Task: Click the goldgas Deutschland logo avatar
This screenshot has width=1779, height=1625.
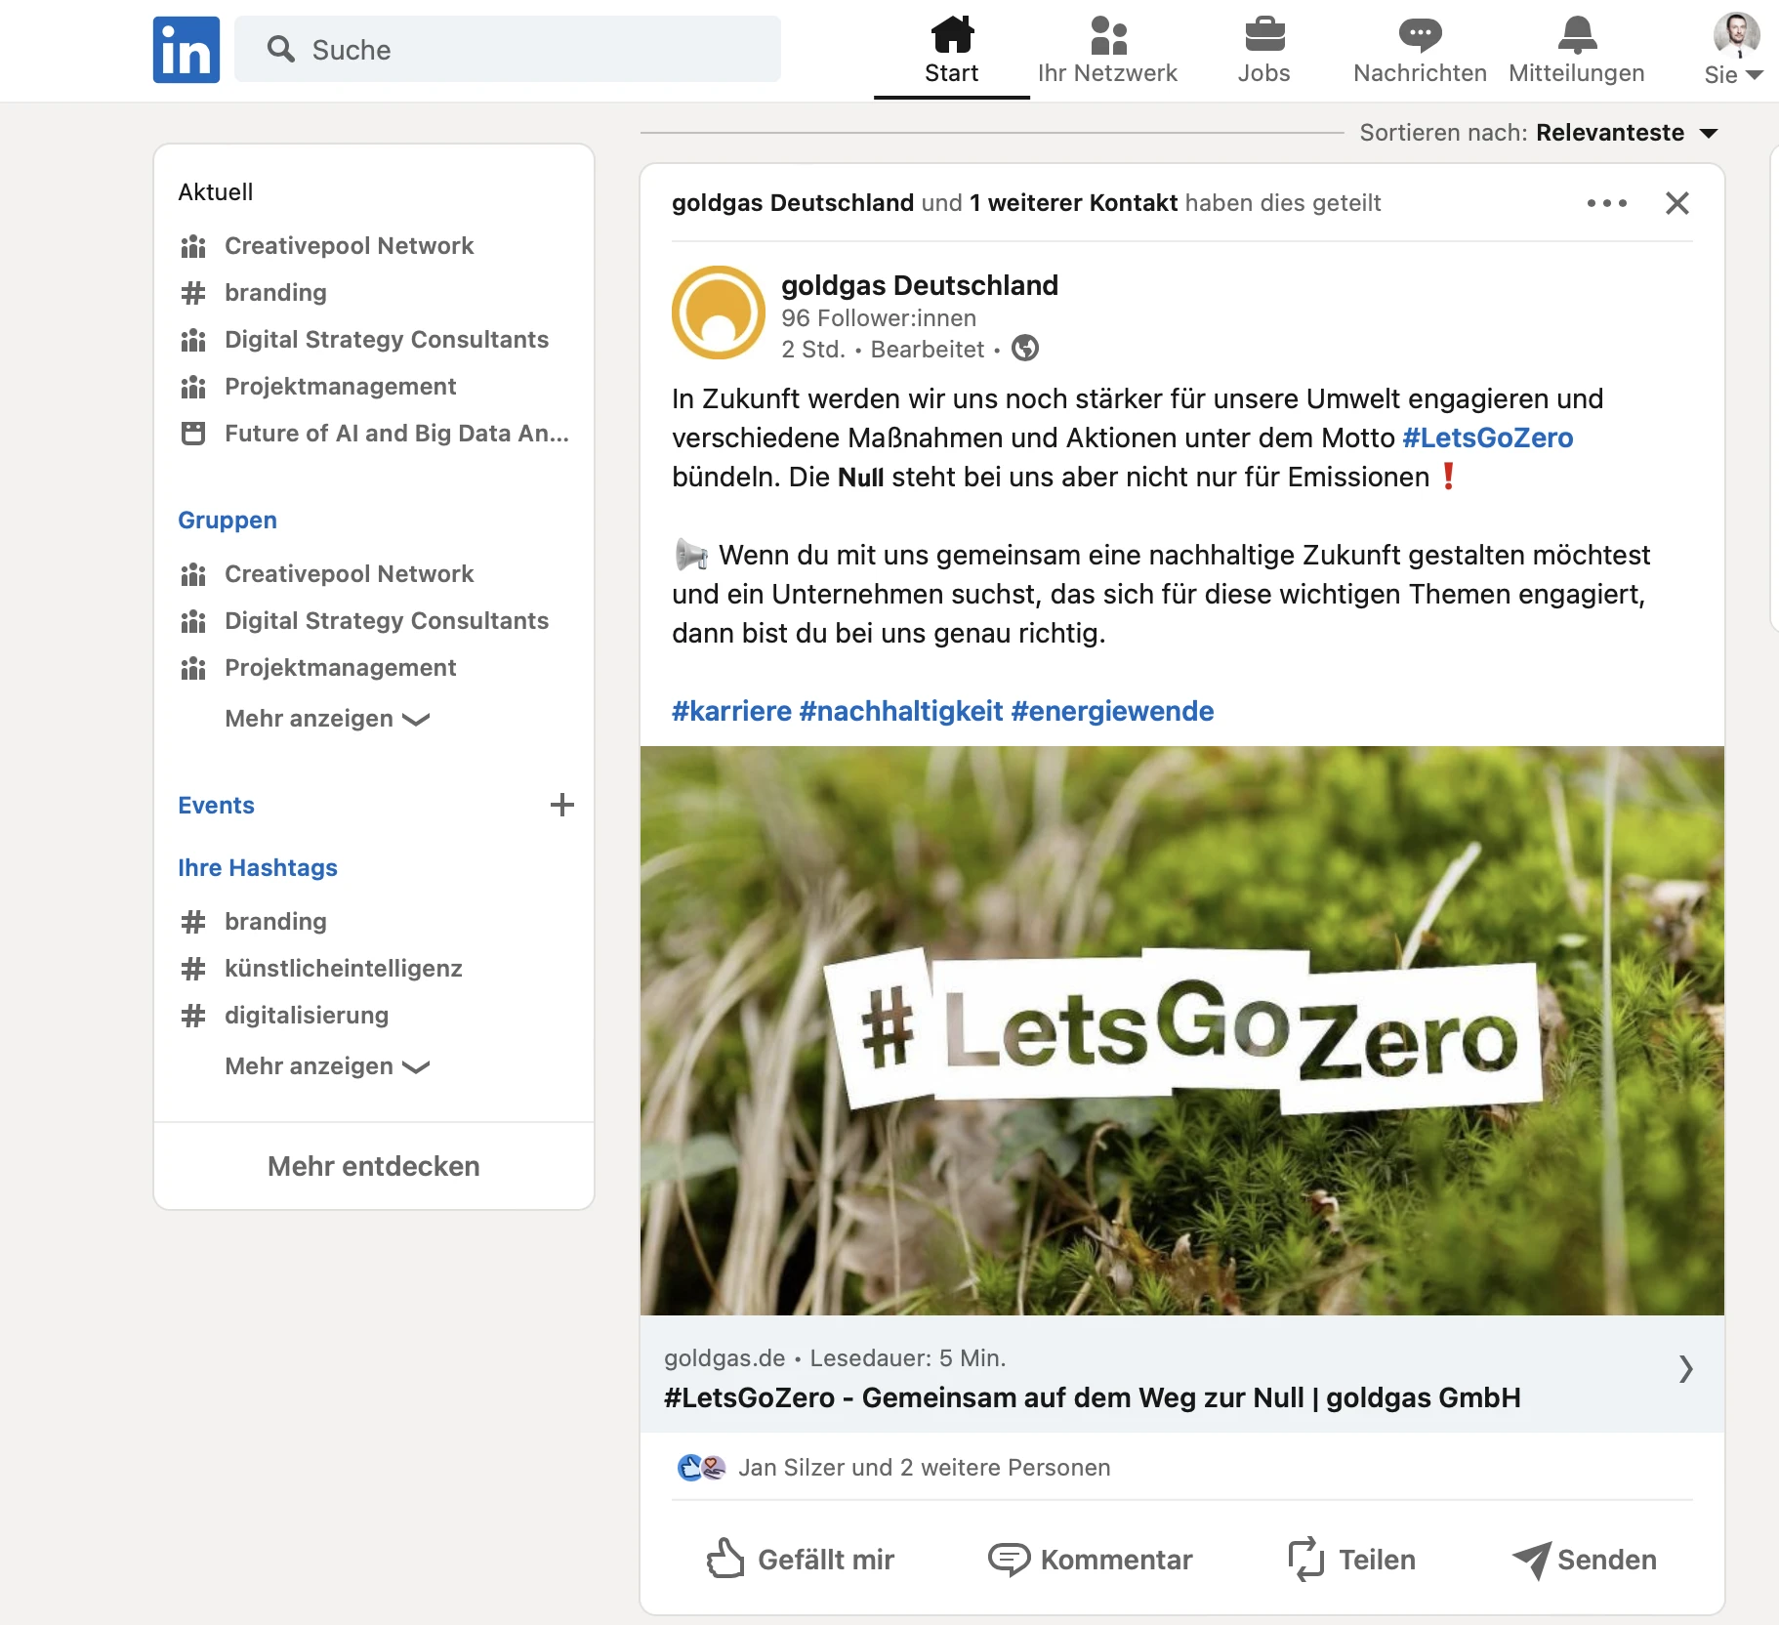Action: point(719,312)
